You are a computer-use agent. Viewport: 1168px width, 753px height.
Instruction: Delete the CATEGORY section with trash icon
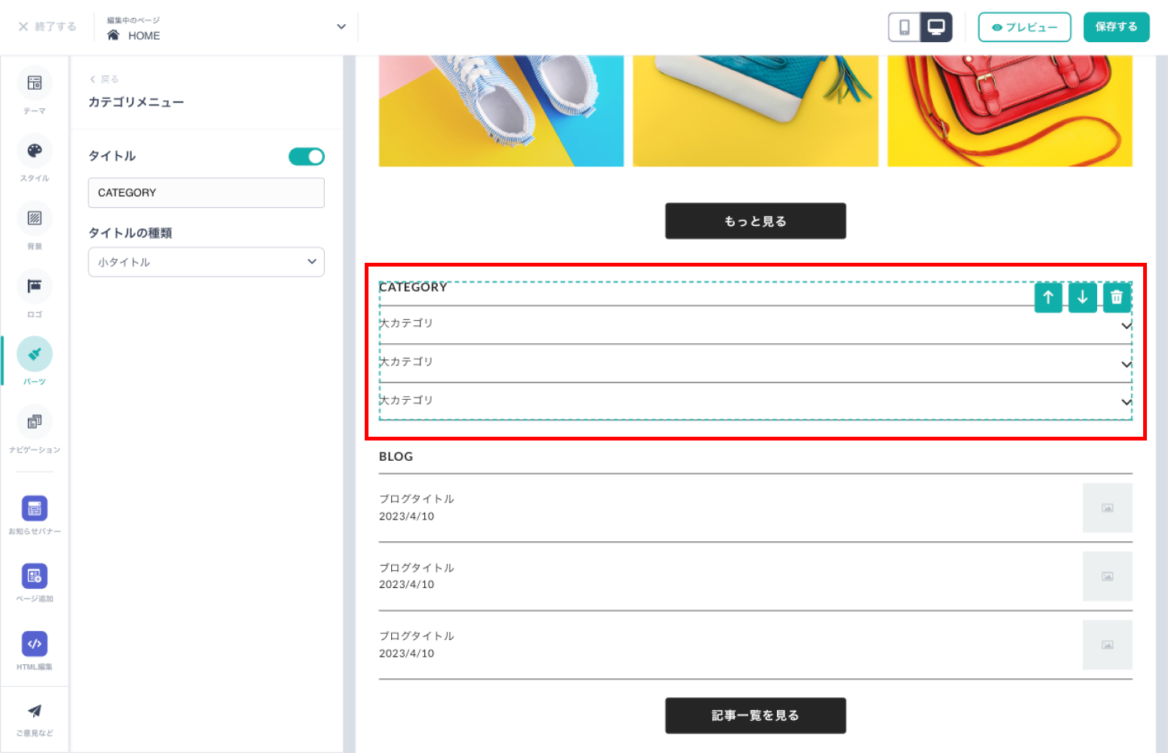1117,297
